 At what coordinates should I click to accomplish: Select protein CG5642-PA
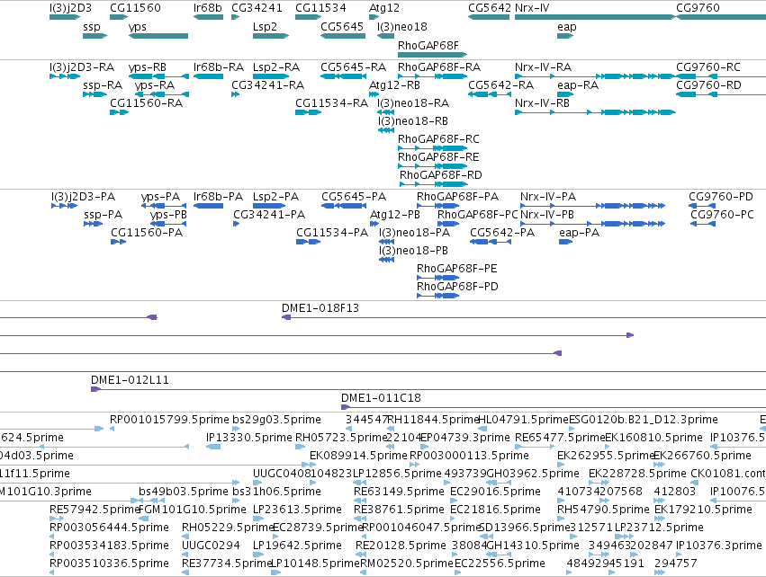coord(501,233)
